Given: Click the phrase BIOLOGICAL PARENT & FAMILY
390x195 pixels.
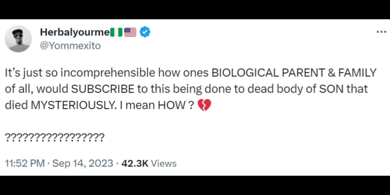Looking at the screenshot, I should point(293,73).
